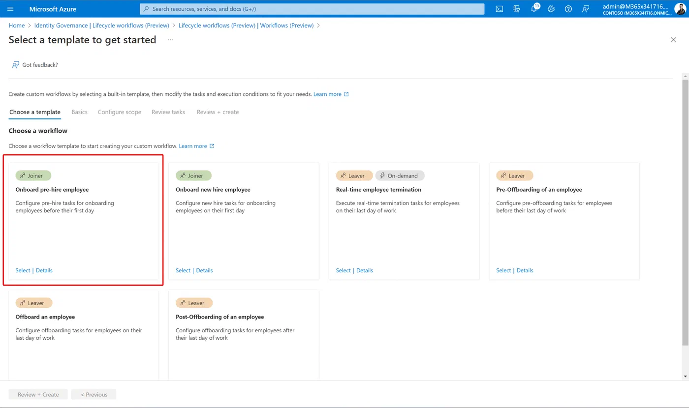Click the Pre-Offboarding of an employee title
The height and width of the screenshot is (408, 689).
coord(539,190)
